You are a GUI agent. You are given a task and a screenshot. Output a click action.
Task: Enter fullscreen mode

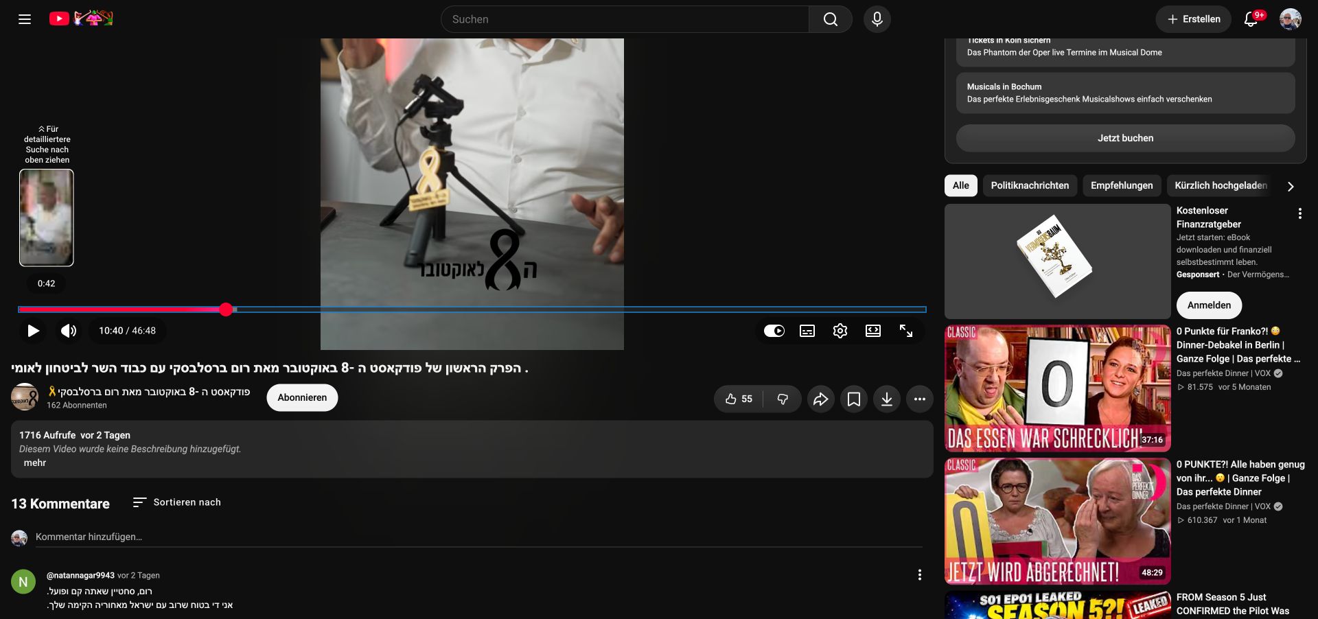tap(906, 331)
